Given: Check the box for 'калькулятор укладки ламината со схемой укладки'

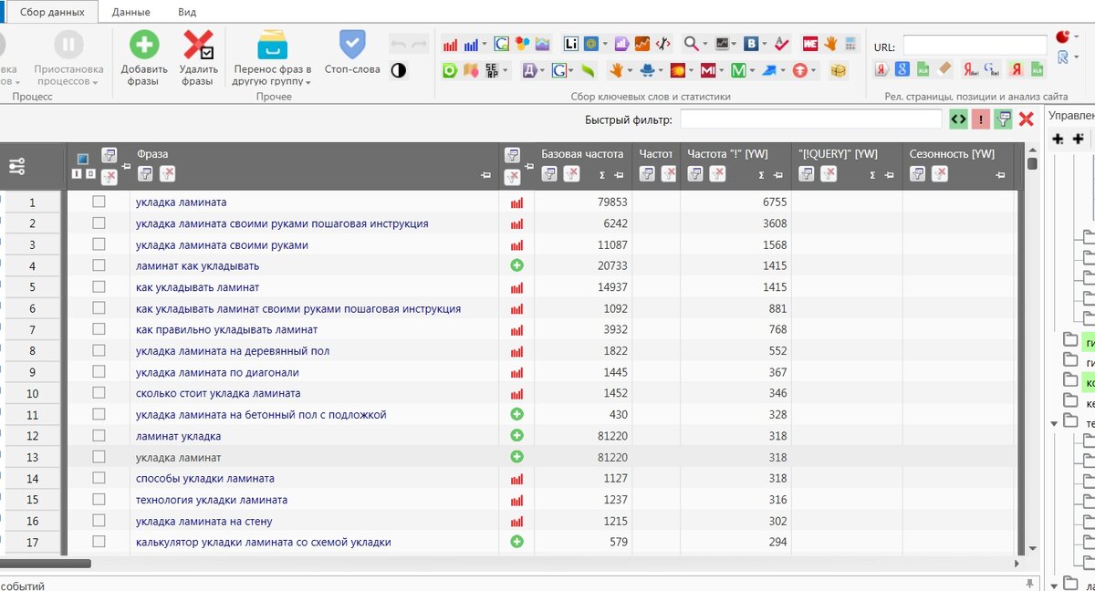Looking at the screenshot, I should 99,542.
